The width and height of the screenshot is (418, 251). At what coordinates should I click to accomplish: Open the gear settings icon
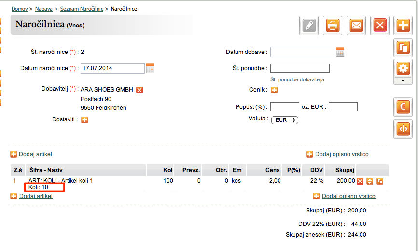pyautogui.click(x=403, y=68)
